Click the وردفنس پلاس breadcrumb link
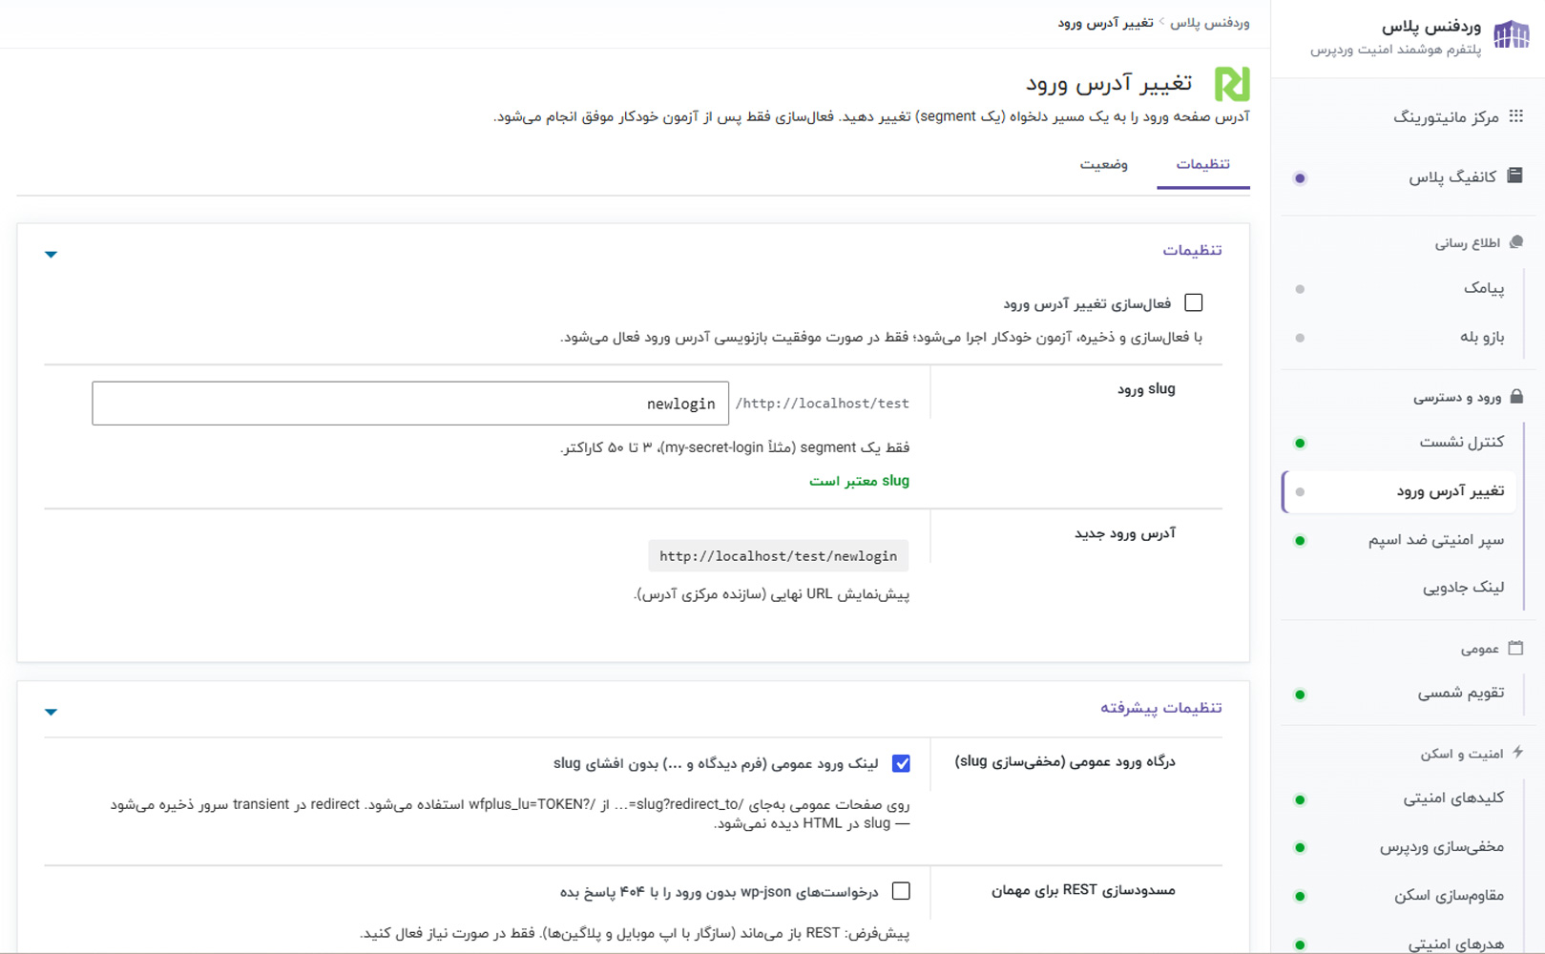This screenshot has height=954, width=1545. (1210, 22)
